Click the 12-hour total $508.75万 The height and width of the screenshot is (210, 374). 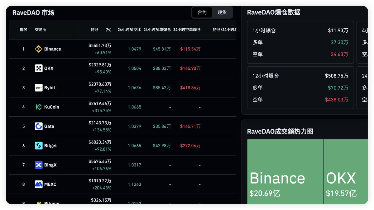(x=337, y=76)
